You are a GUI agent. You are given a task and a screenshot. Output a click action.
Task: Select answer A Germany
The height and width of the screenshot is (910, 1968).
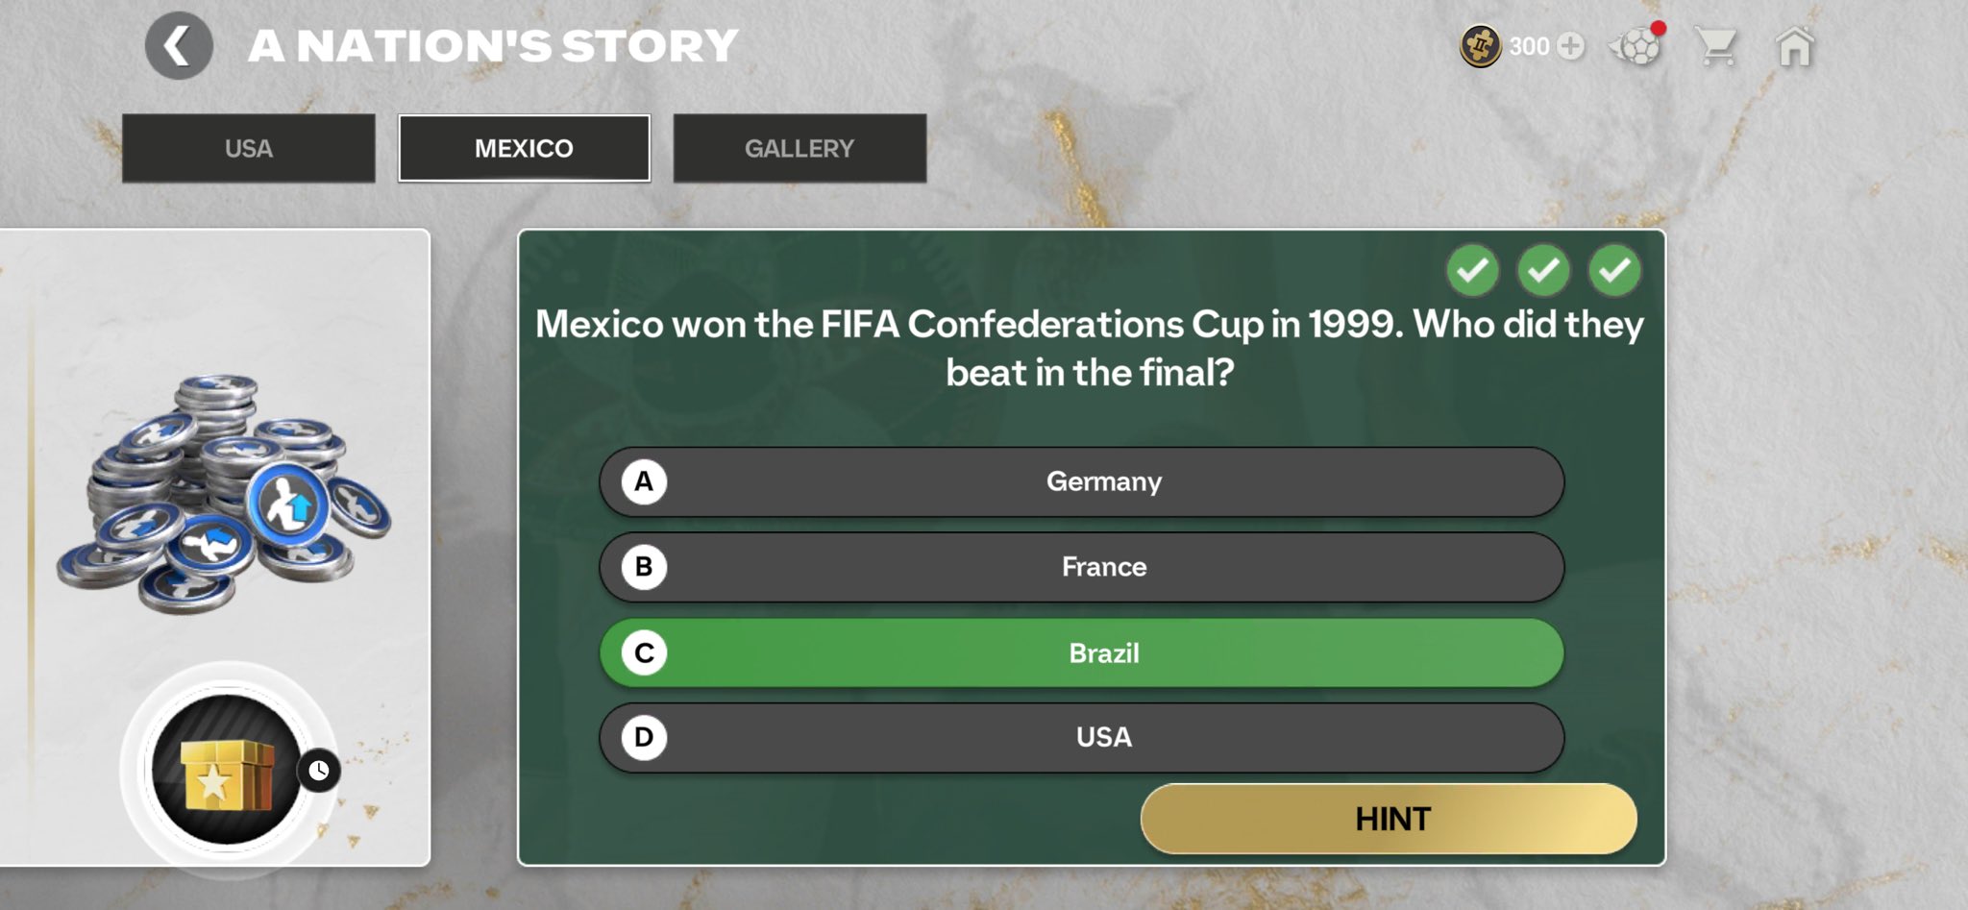(1081, 481)
